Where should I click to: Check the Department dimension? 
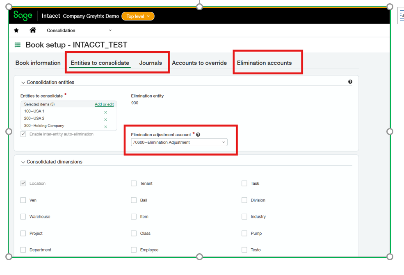23,250
